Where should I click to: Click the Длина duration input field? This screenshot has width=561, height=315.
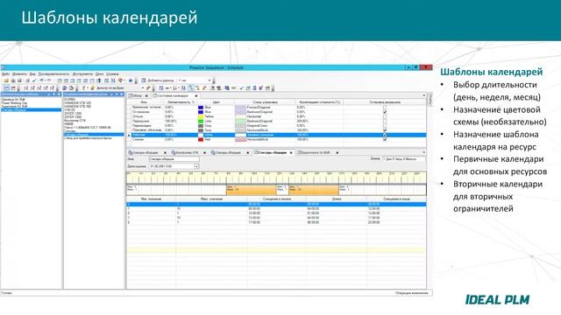[x=404, y=159]
